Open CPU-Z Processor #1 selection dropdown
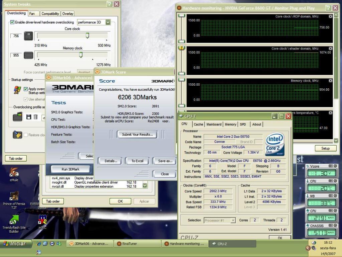Image resolution: width=342 pixels, height=257 pixels. pos(233,220)
